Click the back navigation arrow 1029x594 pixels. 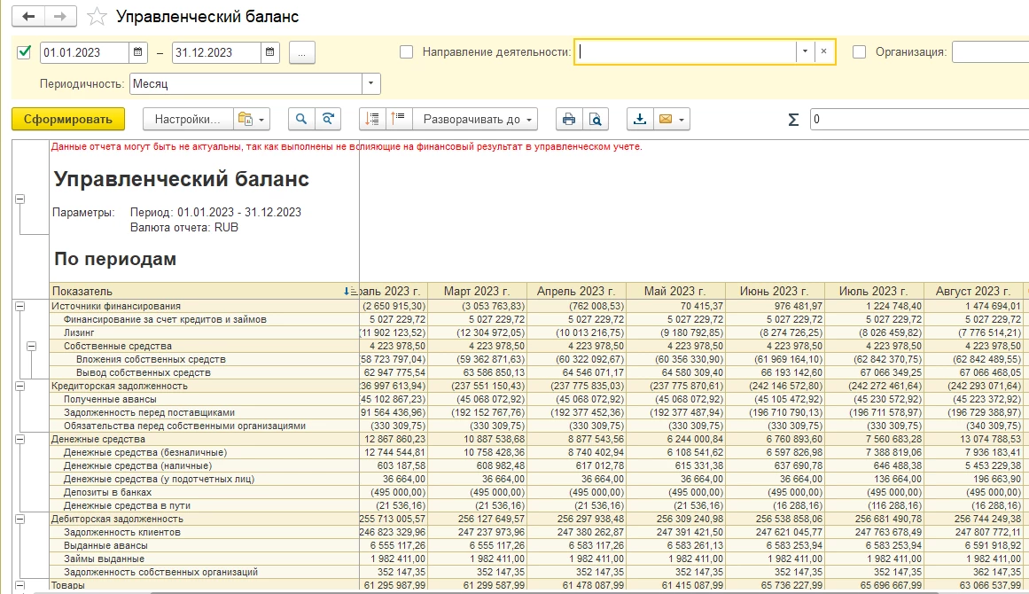click(29, 17)
